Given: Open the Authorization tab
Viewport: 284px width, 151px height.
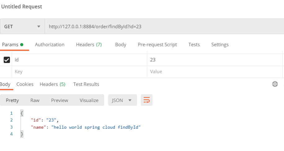Looking at the screenshot, I should 50,45.
